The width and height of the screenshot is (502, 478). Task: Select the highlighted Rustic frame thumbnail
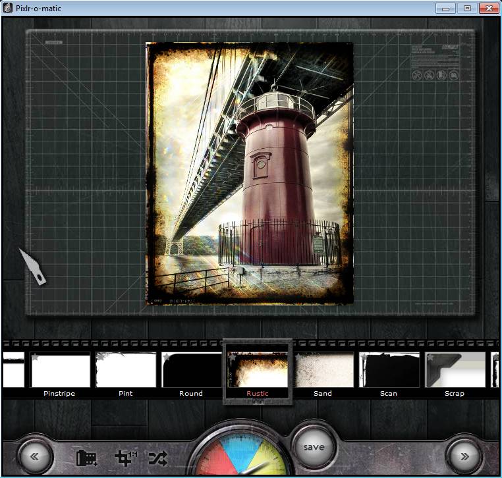pyautogui.click(x=257, y=371)
